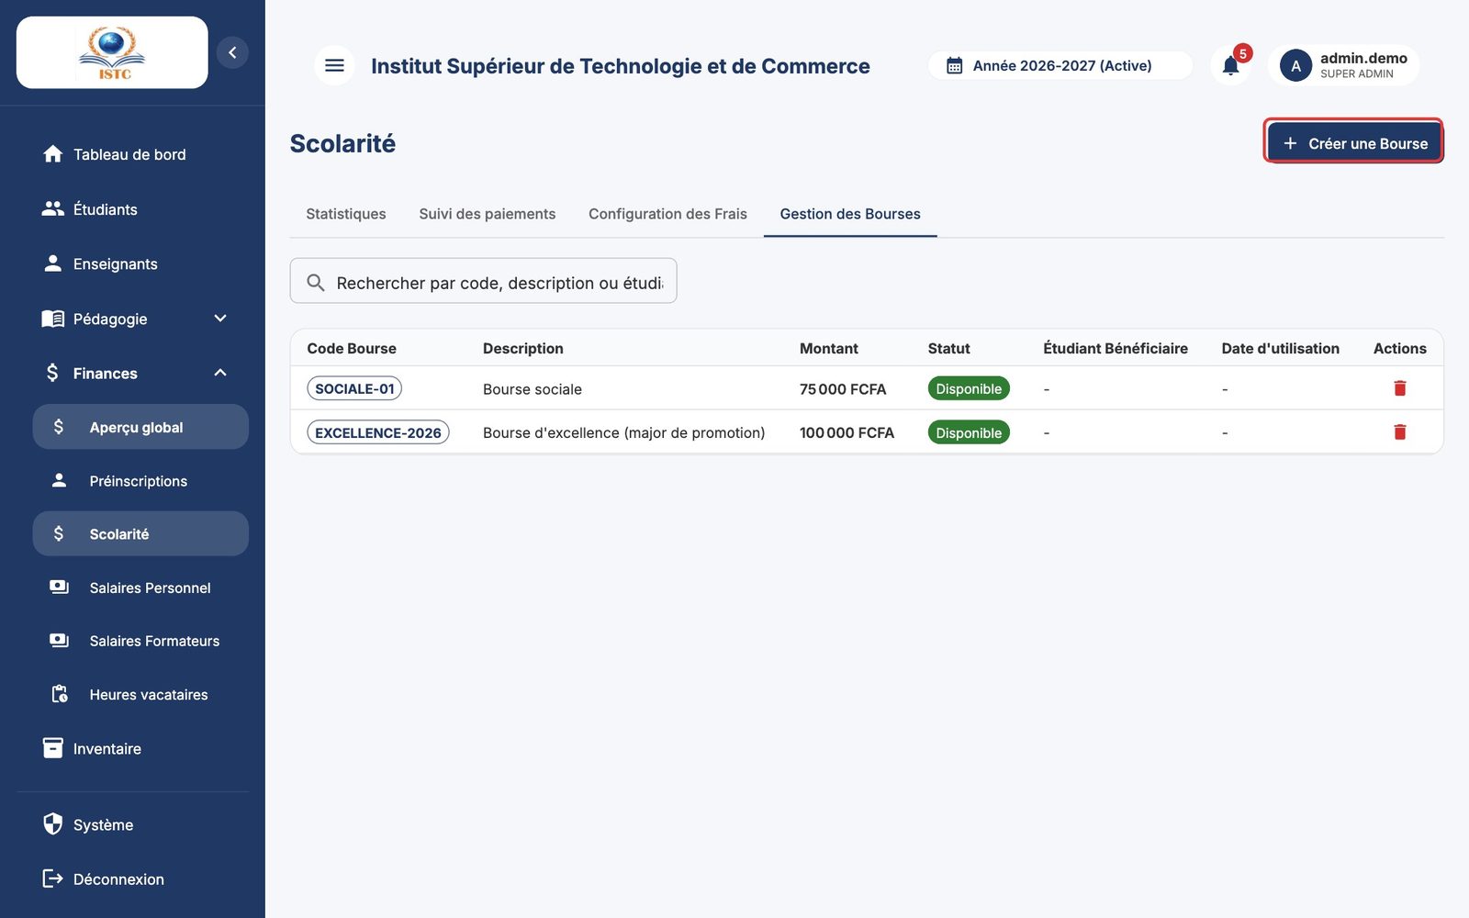The height and width of the screenshot is (918, 1469).
Task: Open Salaires Formateurs
Action: [140, 641]
